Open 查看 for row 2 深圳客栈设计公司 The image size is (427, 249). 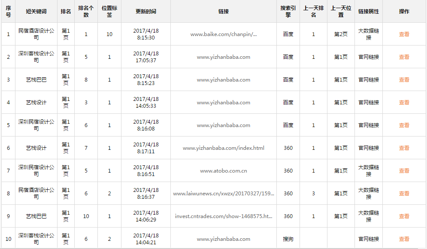pyautogui.click(x=404, y=57)
